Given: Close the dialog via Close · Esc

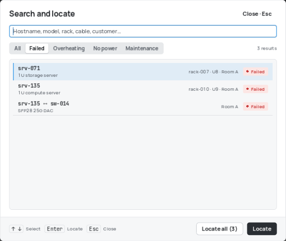Looking at the screenshot, I should (257, 14).
